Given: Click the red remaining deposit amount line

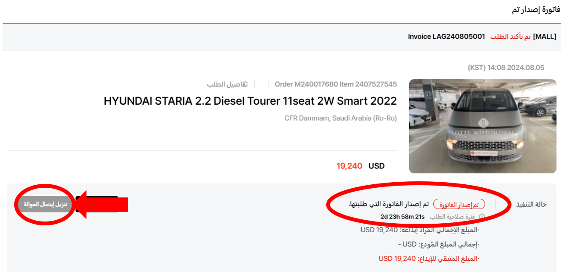Looking at the screenshot, I should click(x=429, y=258).
